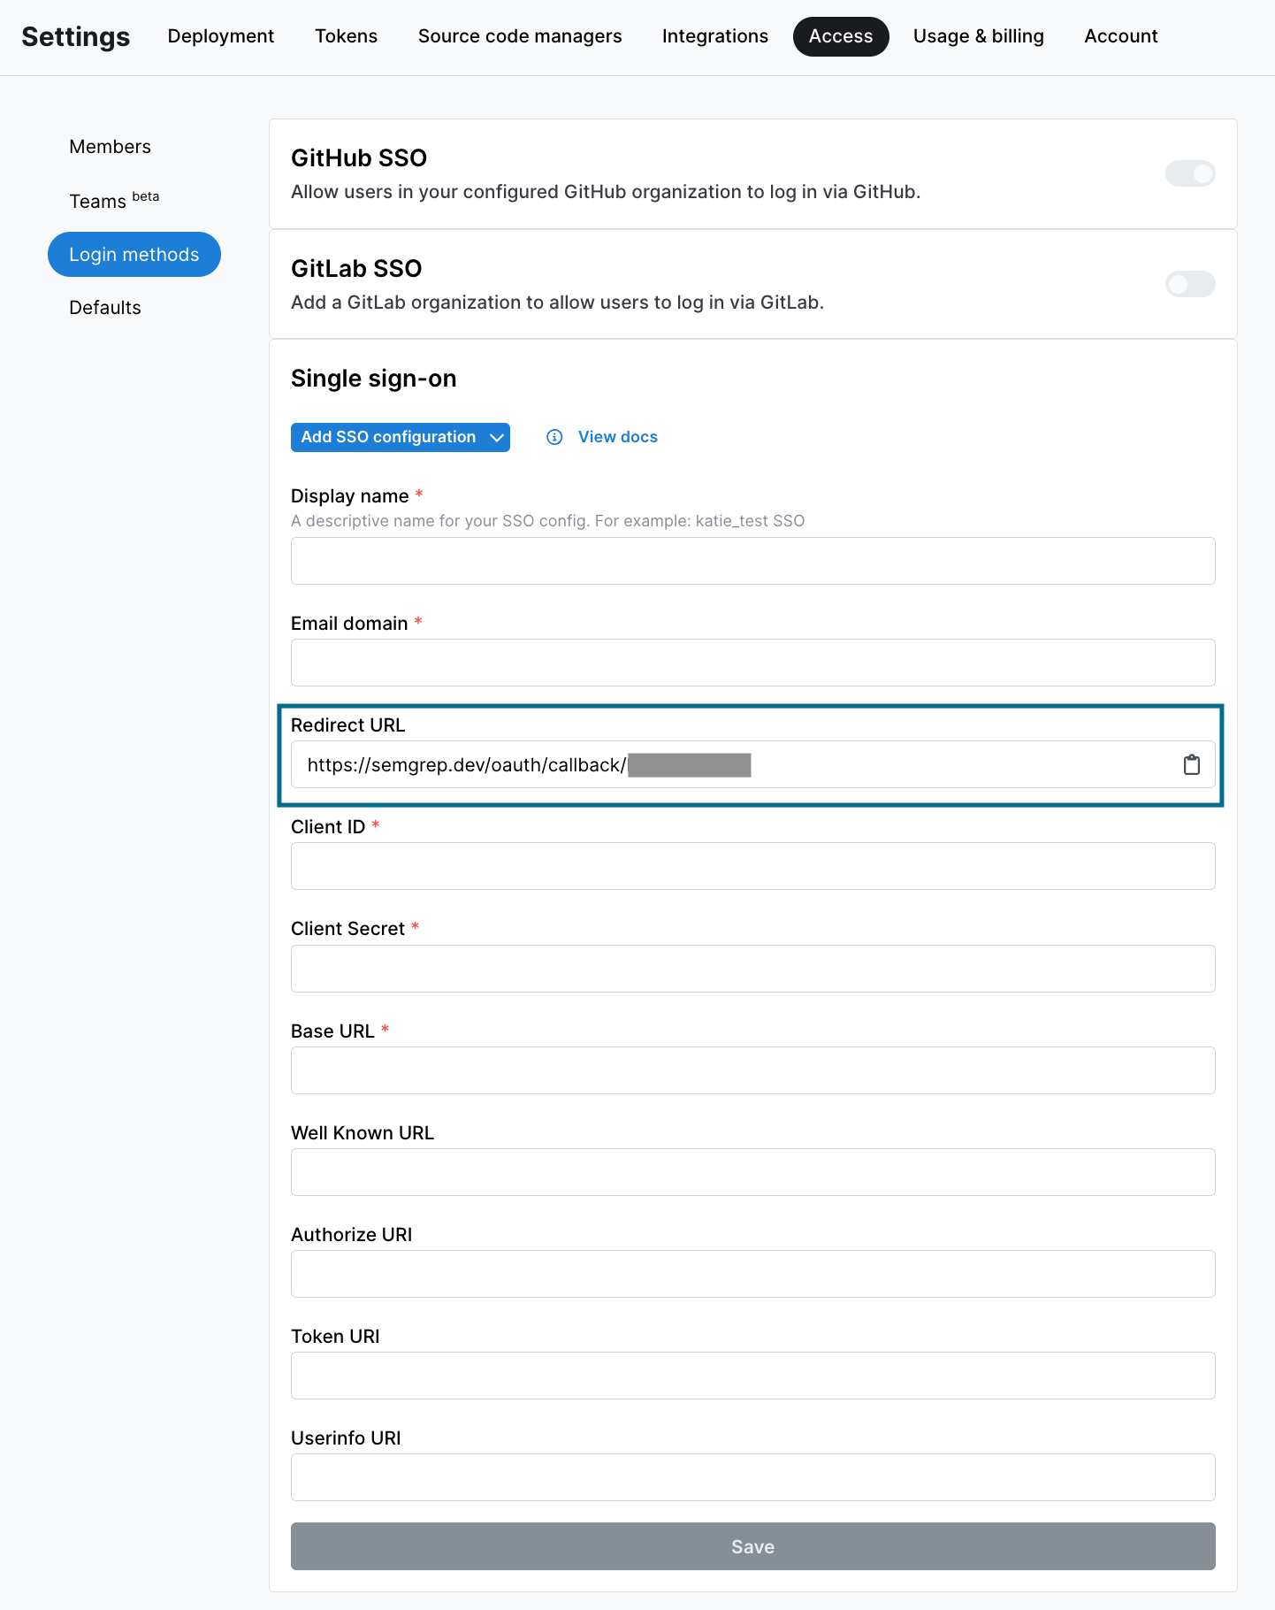The image size is (1275, 1610).
Task: Open Defaults in the sidebar
Action: click(105, 308)
